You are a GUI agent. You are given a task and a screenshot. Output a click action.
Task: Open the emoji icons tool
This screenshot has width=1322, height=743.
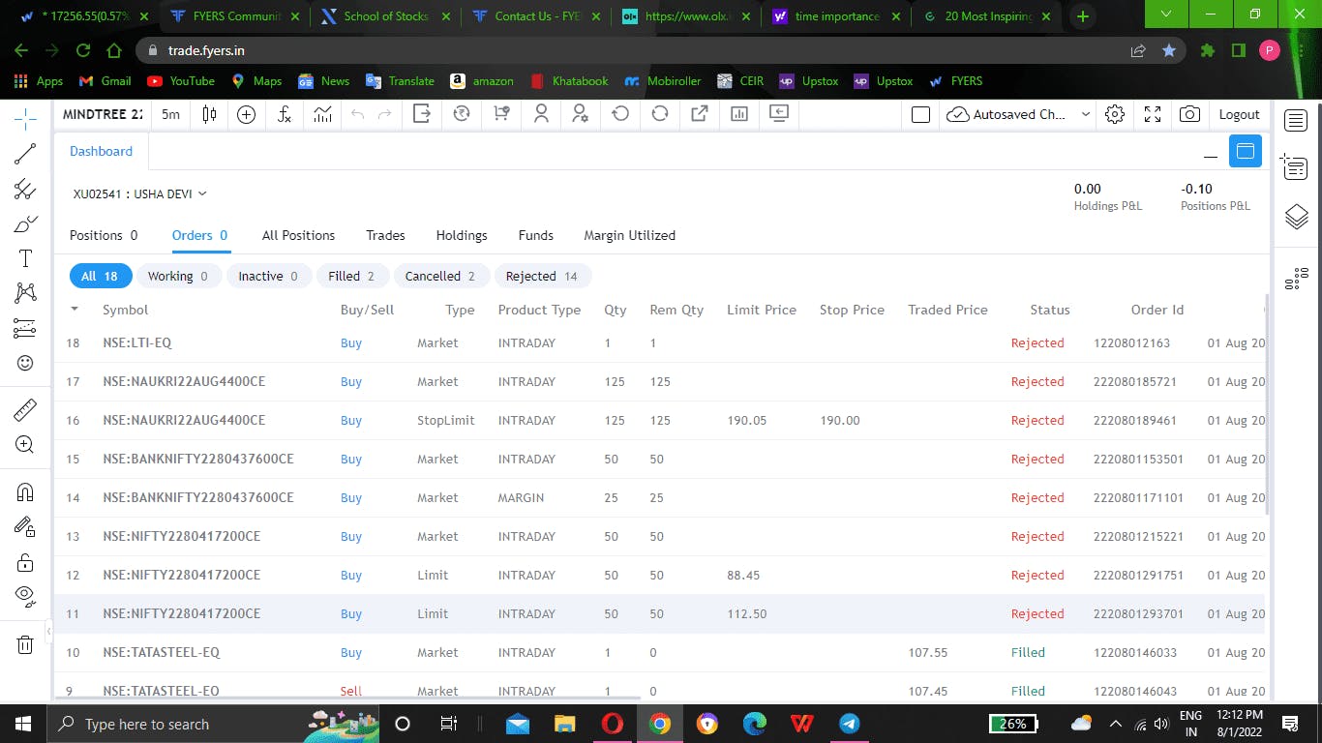pyautogui.click(x=25, y=363)
